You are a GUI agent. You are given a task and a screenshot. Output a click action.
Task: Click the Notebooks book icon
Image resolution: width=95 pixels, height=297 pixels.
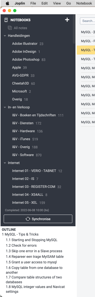click(6, 20)
